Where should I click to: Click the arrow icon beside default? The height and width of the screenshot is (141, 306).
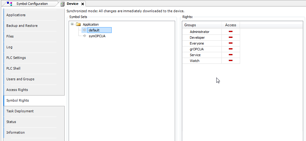(x=85, y=30)
